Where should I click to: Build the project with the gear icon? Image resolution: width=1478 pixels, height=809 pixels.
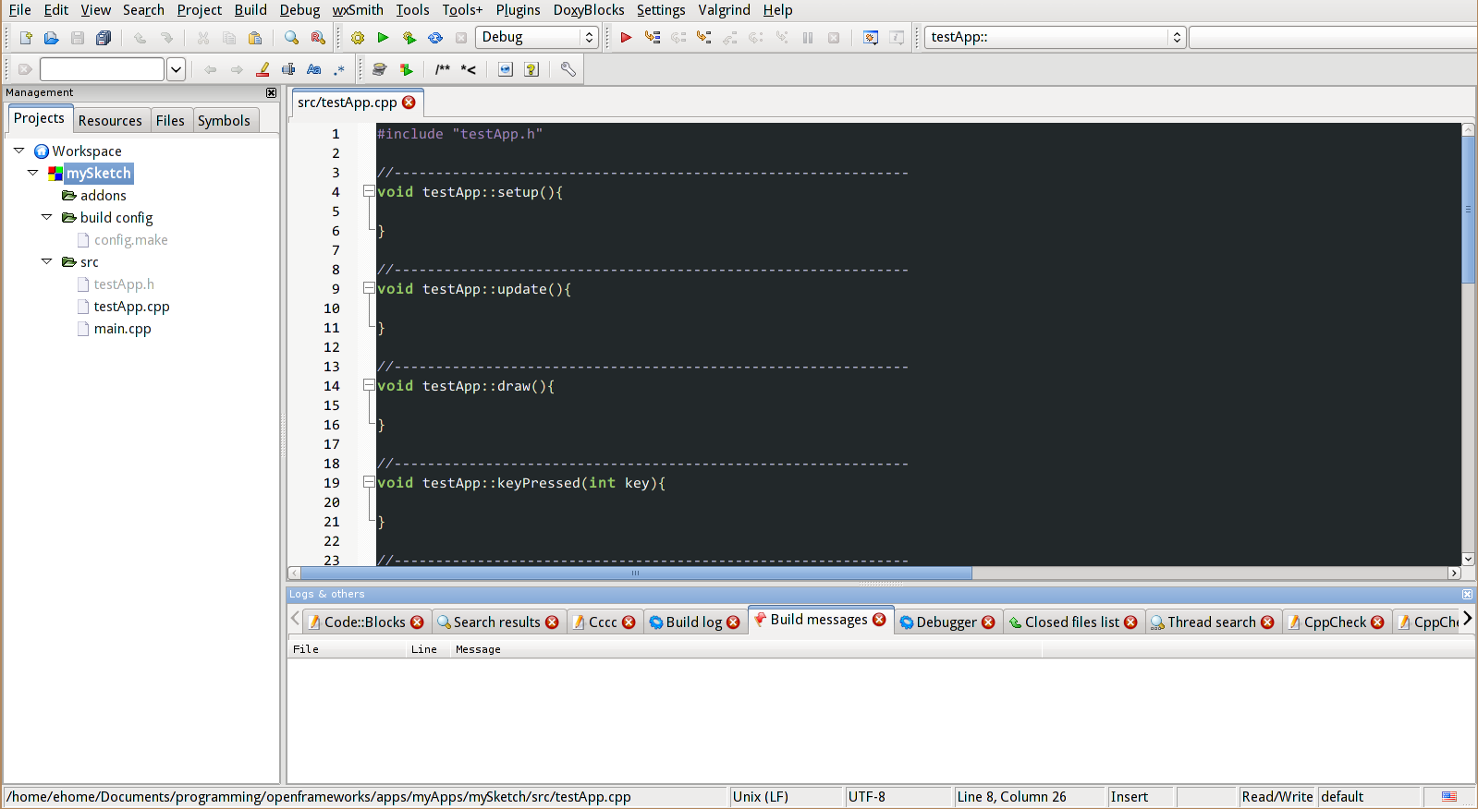point(358,38)
